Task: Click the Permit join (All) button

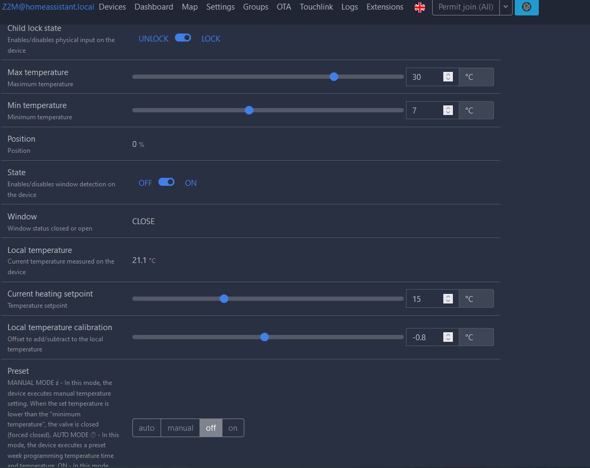Action: point(466,7)
